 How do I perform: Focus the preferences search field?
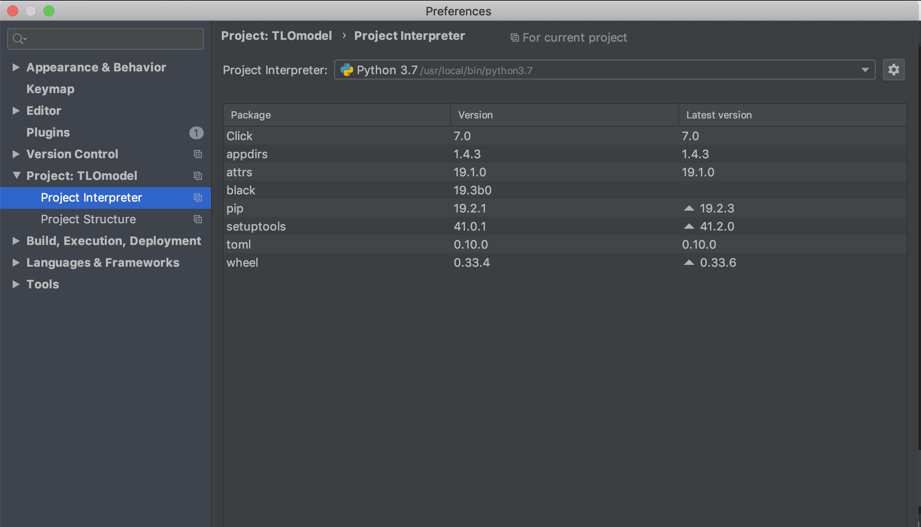106,39
